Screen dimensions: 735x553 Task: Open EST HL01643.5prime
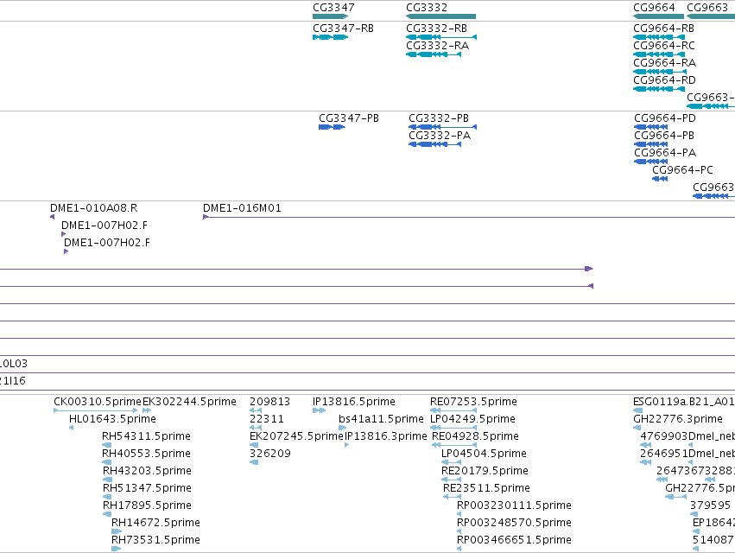(112, 419)
